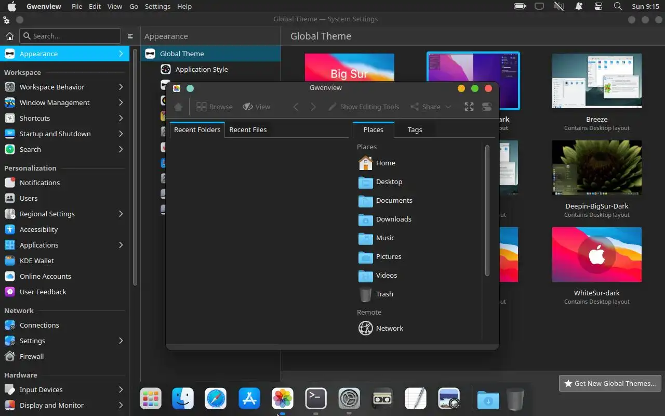Select the Breeze global theme thumbnail

click(x=597, y=81)
